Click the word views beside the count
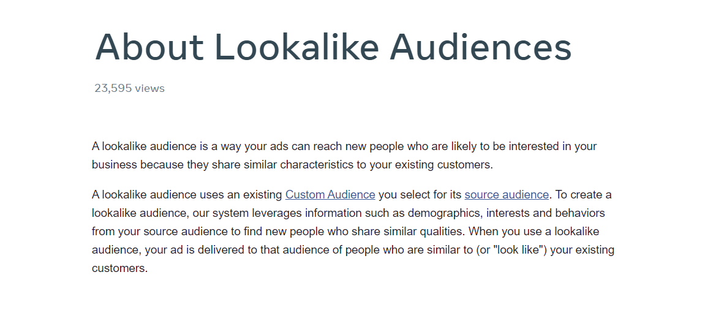Screen dimensions: 716x321 [x=150, y=89]
